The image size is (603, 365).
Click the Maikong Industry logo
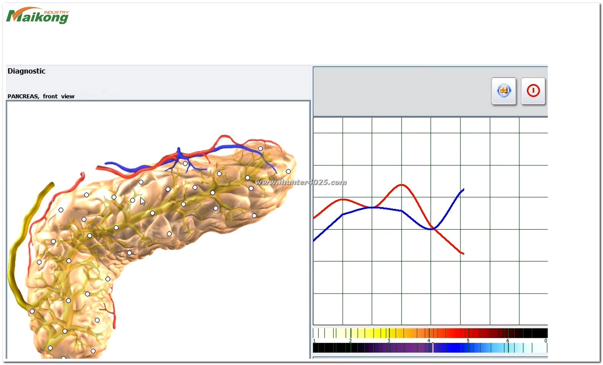(x=38, y=15)
